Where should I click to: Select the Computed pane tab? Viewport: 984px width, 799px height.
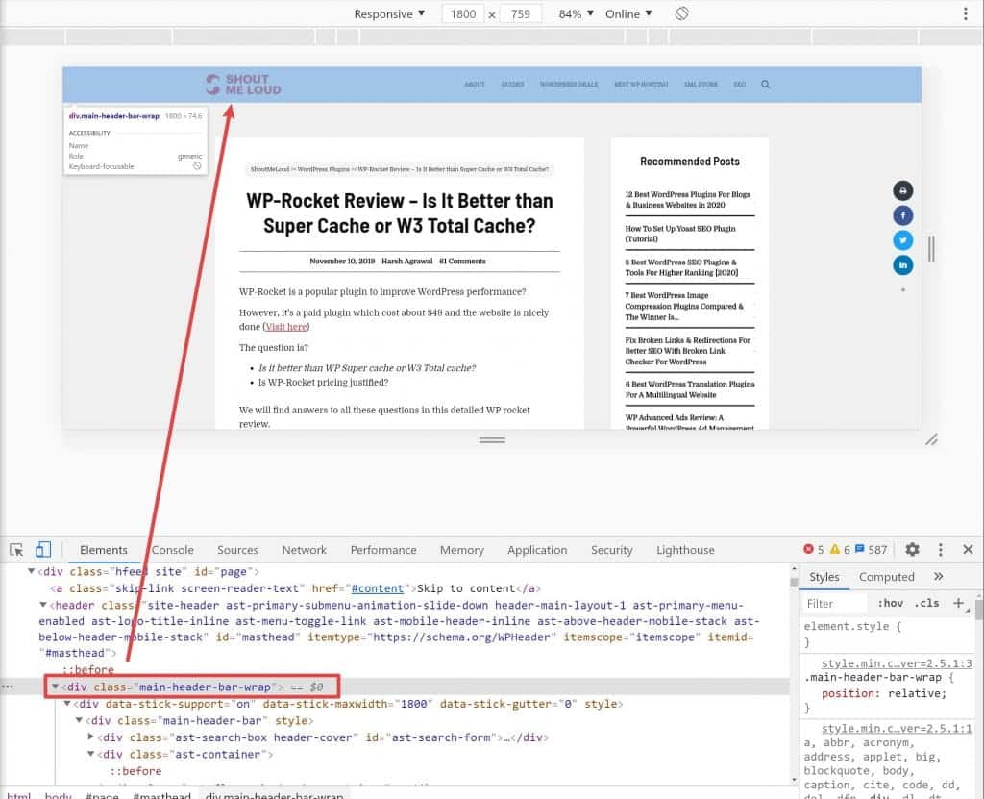pyautogui.click(x=887, y=577)
